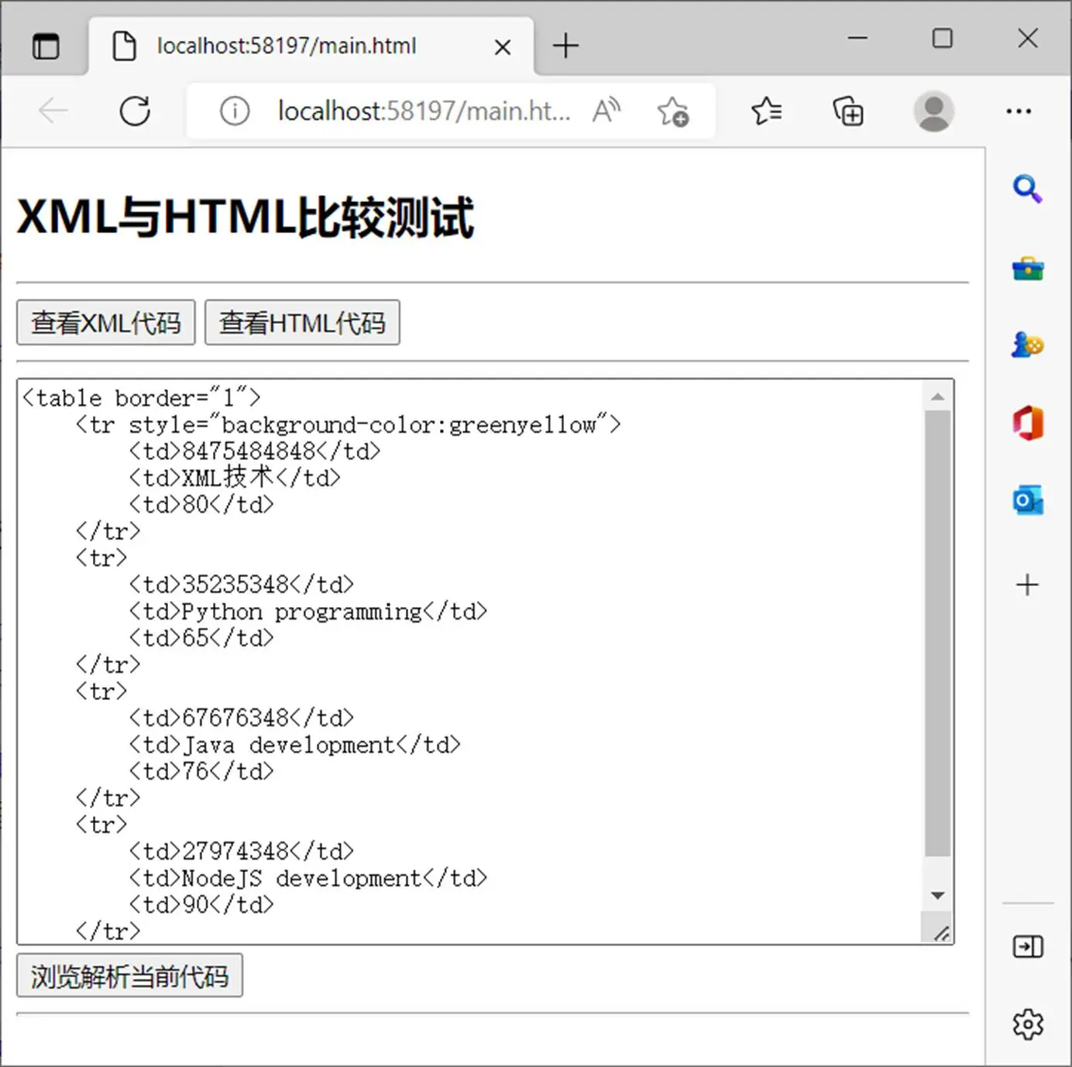Open sidebar Games icon

coord(1028,345)
